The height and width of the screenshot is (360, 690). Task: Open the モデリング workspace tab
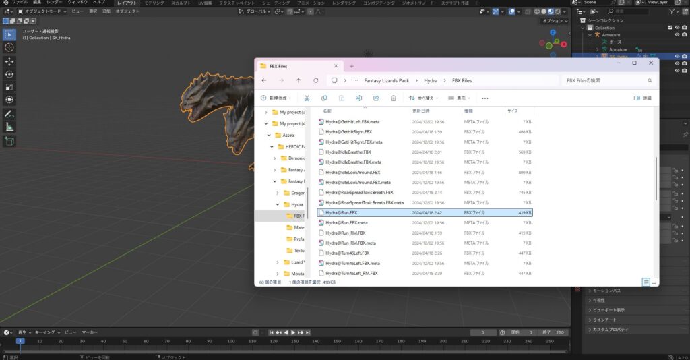[x=154, y=3]
